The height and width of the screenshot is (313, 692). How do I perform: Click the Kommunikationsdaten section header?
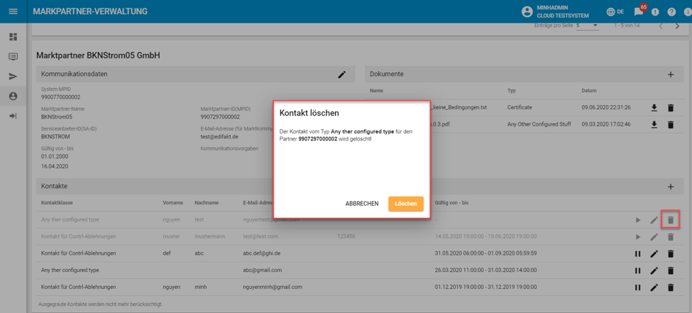[x=195, y=74]
